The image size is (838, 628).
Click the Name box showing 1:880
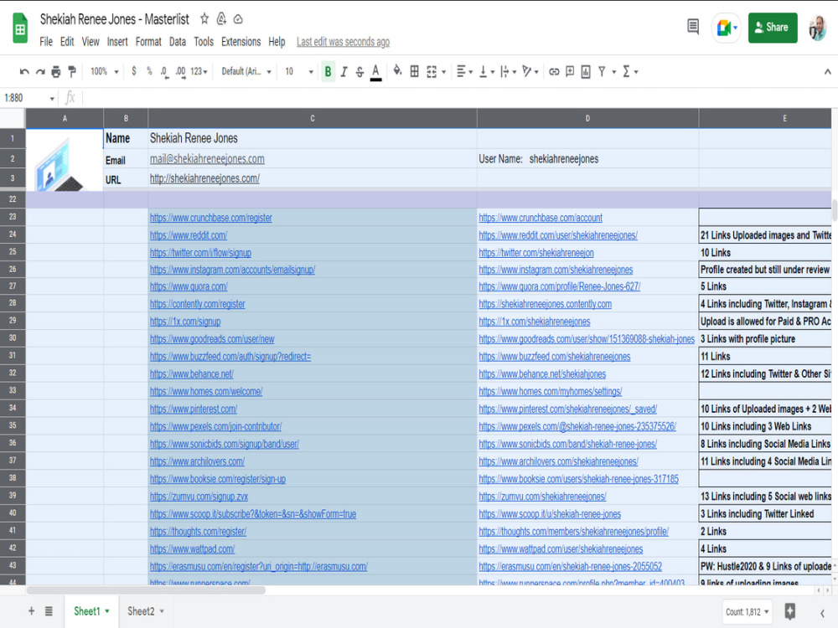[28, 98]
